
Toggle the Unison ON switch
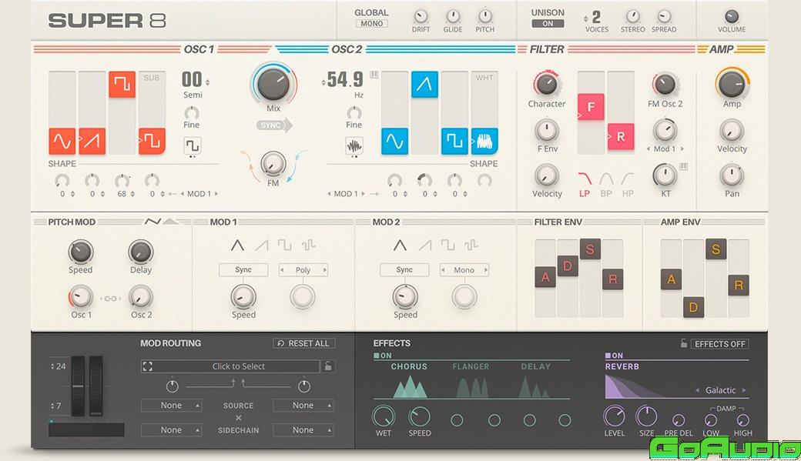(548, 24)
